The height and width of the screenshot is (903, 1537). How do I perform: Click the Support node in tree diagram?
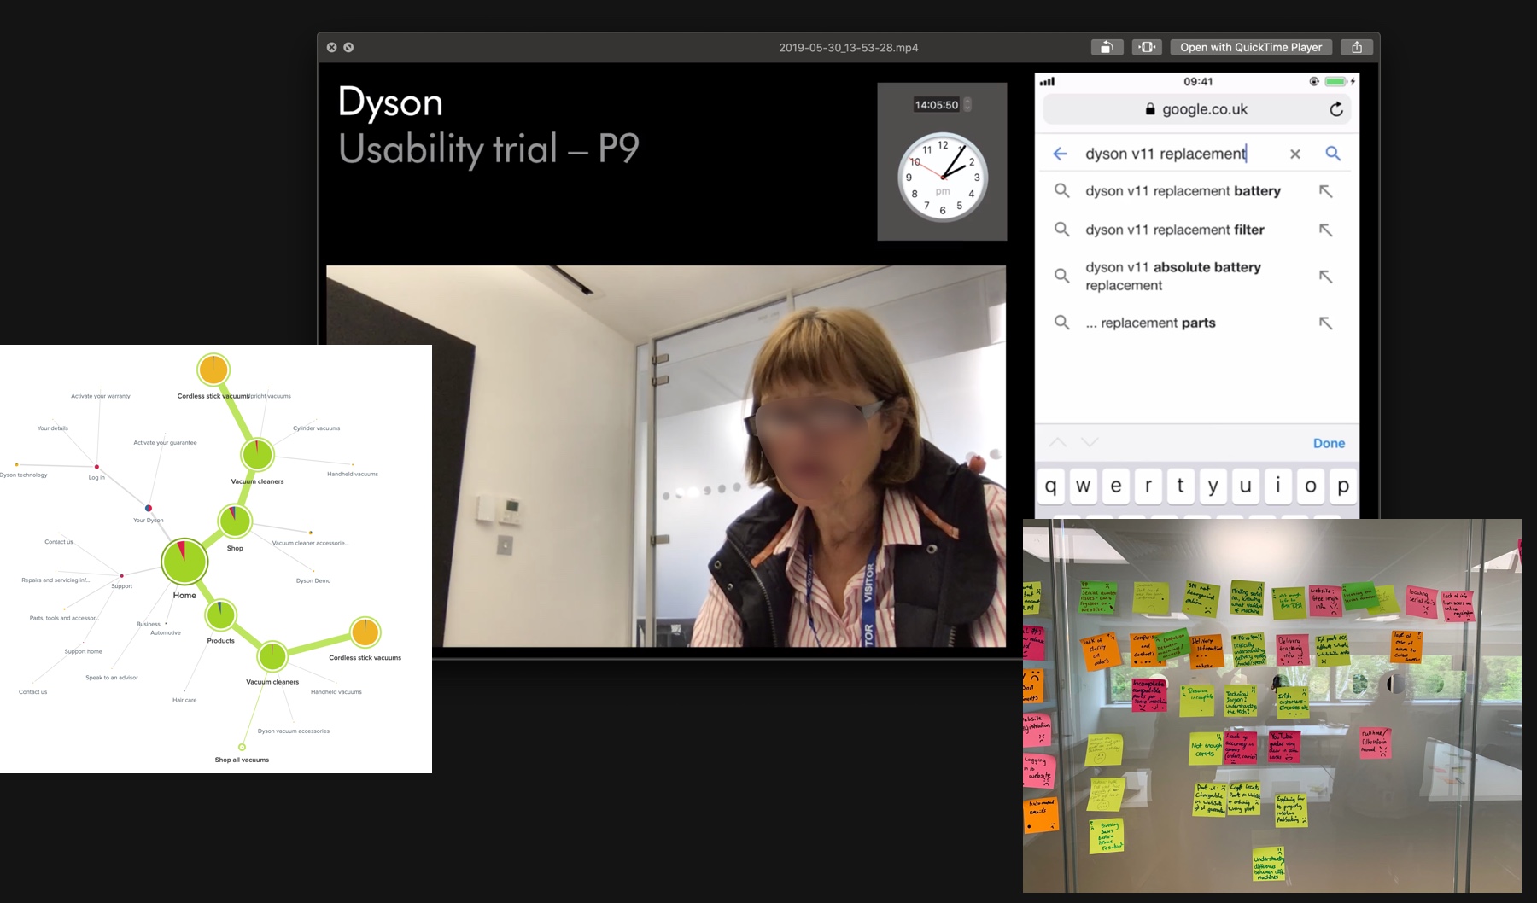coord(122,576)
